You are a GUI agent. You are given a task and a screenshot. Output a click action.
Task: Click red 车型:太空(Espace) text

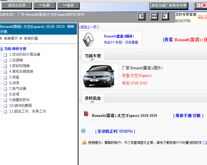coord(137,75)
